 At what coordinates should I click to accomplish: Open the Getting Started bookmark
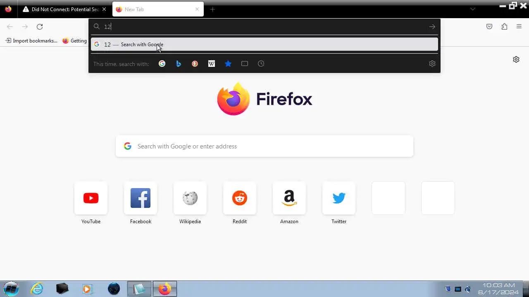pyautogui.click(x=74, y=41)
